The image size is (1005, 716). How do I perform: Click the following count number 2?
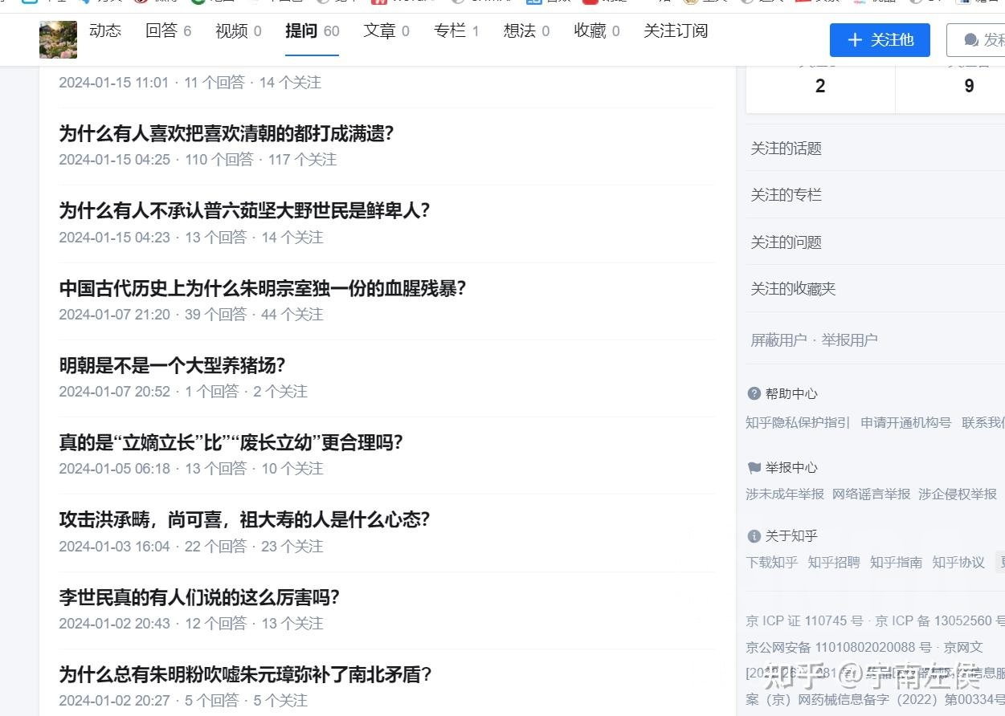point(820,86)
